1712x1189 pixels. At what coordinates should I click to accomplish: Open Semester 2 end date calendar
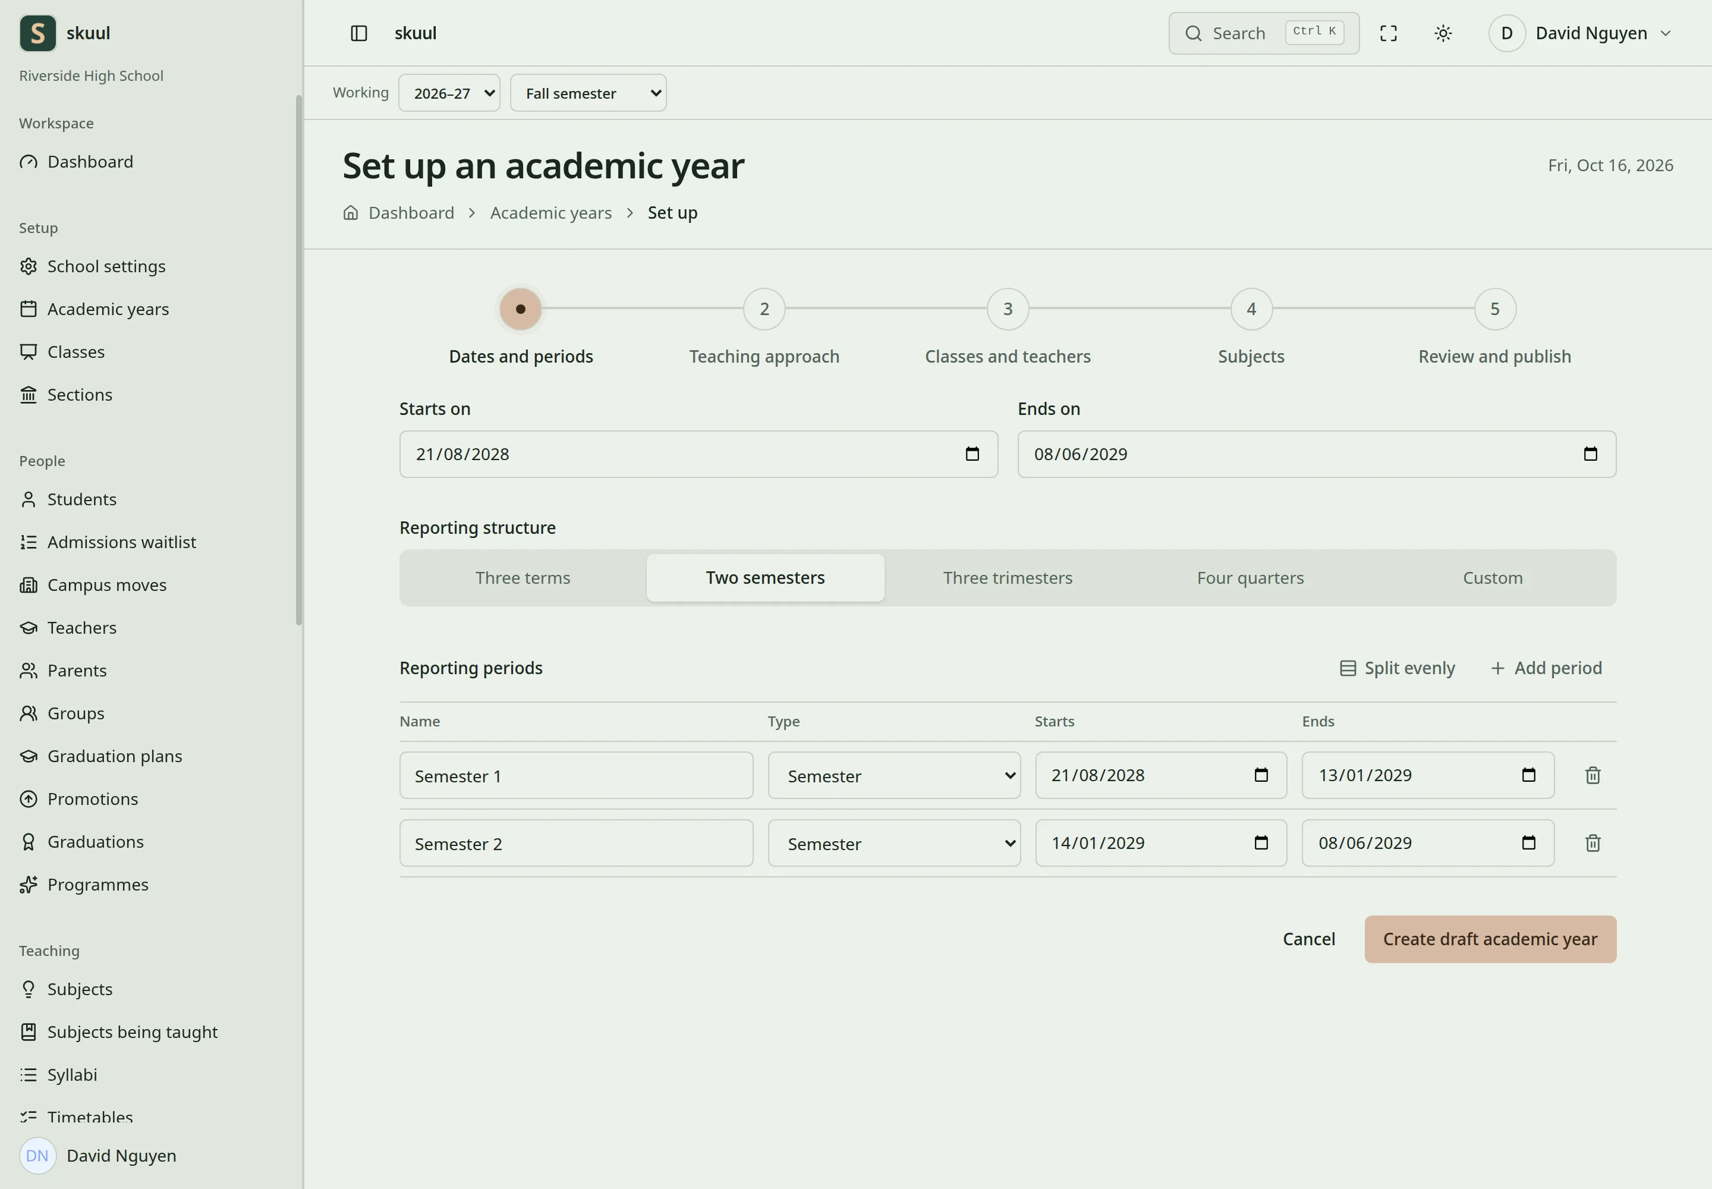click(x=1529, y=844)
